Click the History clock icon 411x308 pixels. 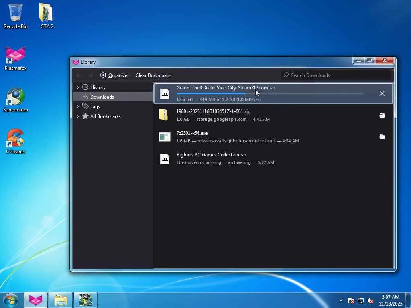(x=85, y=87)
